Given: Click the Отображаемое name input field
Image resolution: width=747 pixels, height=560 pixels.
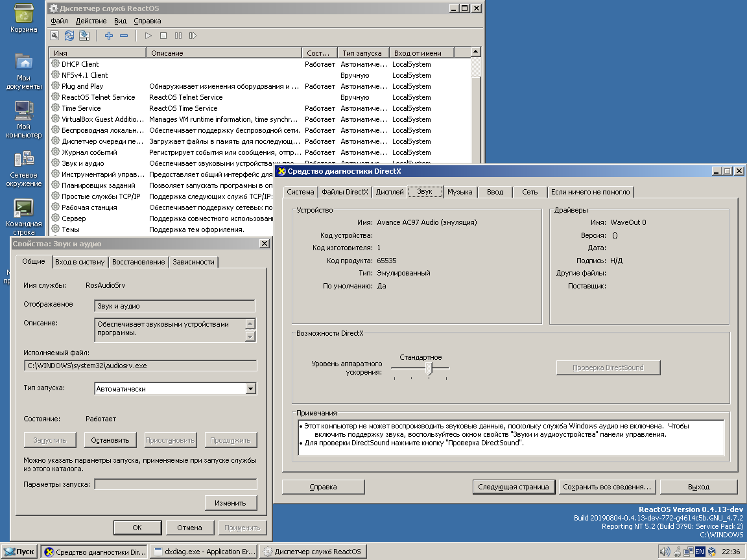Looking at the screenshot, I should 174,306.
